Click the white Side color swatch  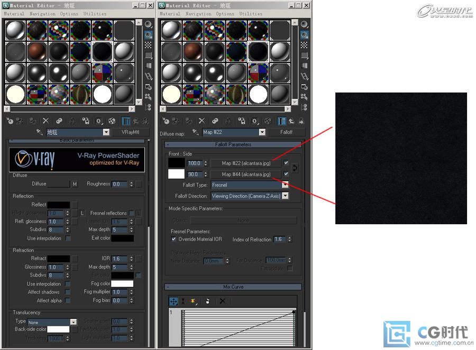click(x=176, y=174)
